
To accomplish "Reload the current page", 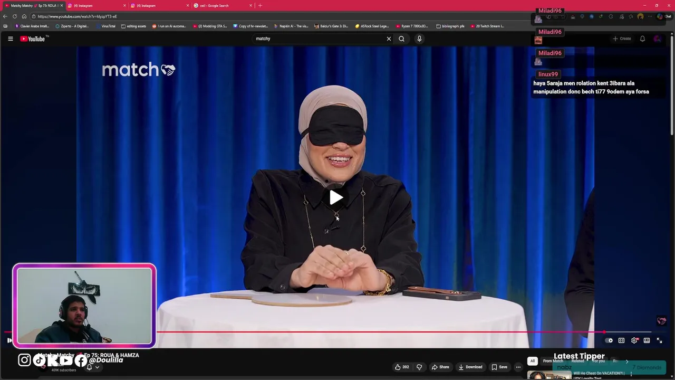I will point(15,16).
